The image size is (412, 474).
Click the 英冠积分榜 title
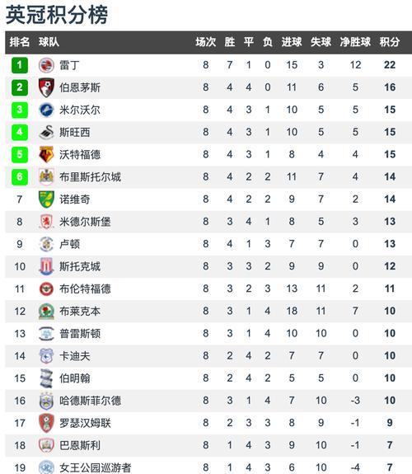tap(57, 15)
